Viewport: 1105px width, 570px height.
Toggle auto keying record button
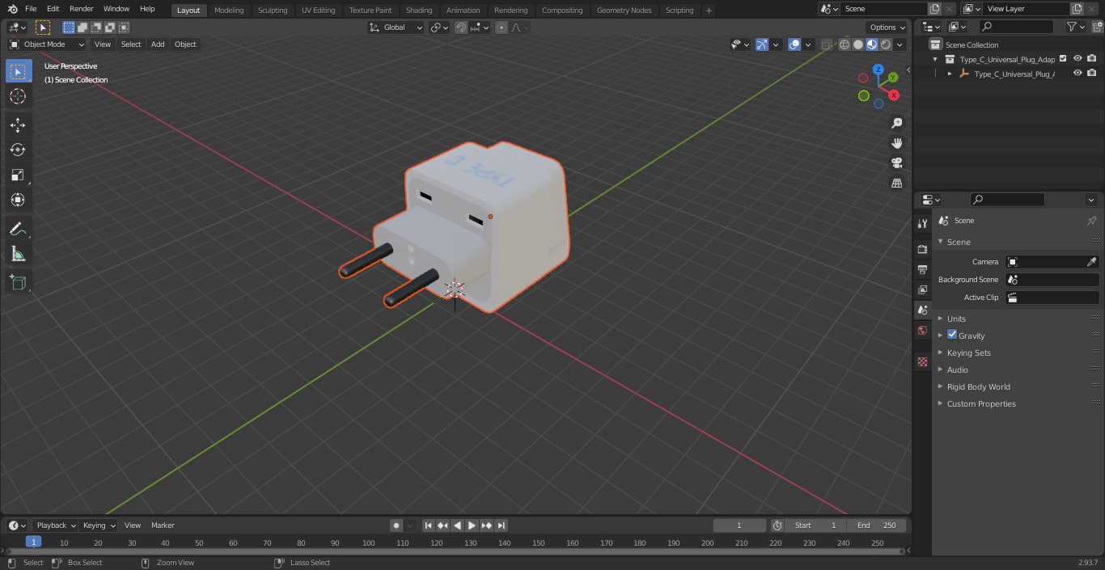pos(396,526)
